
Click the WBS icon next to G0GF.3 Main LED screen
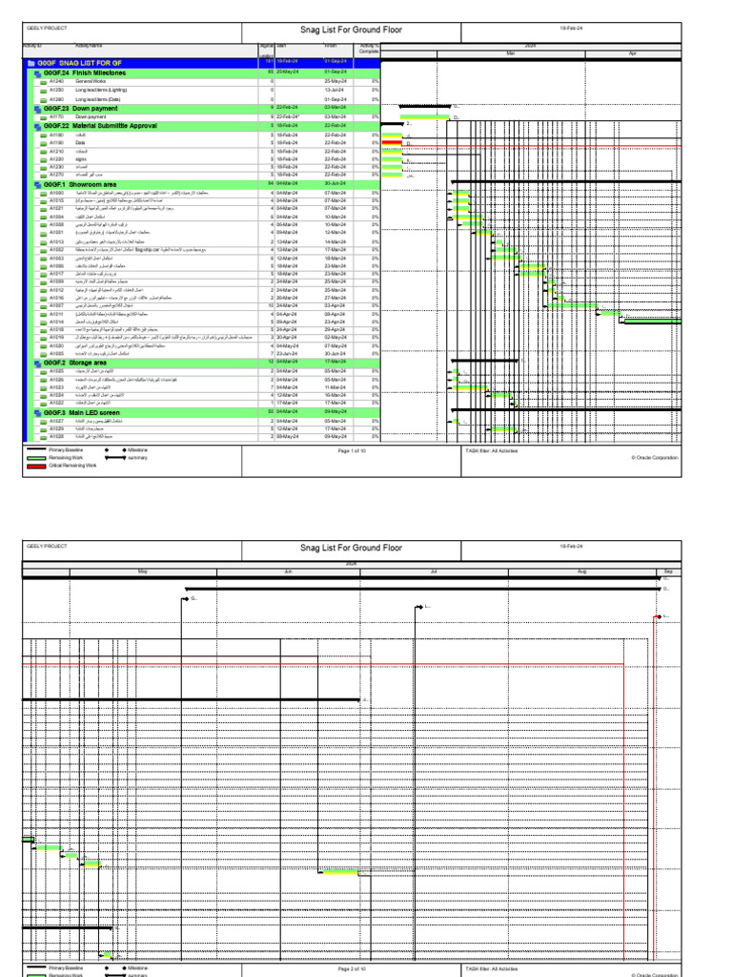click(x=38, y=413)
